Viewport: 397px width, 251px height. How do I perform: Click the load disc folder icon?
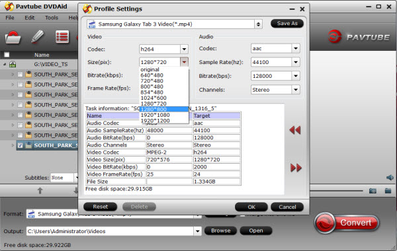coord(13,37)
